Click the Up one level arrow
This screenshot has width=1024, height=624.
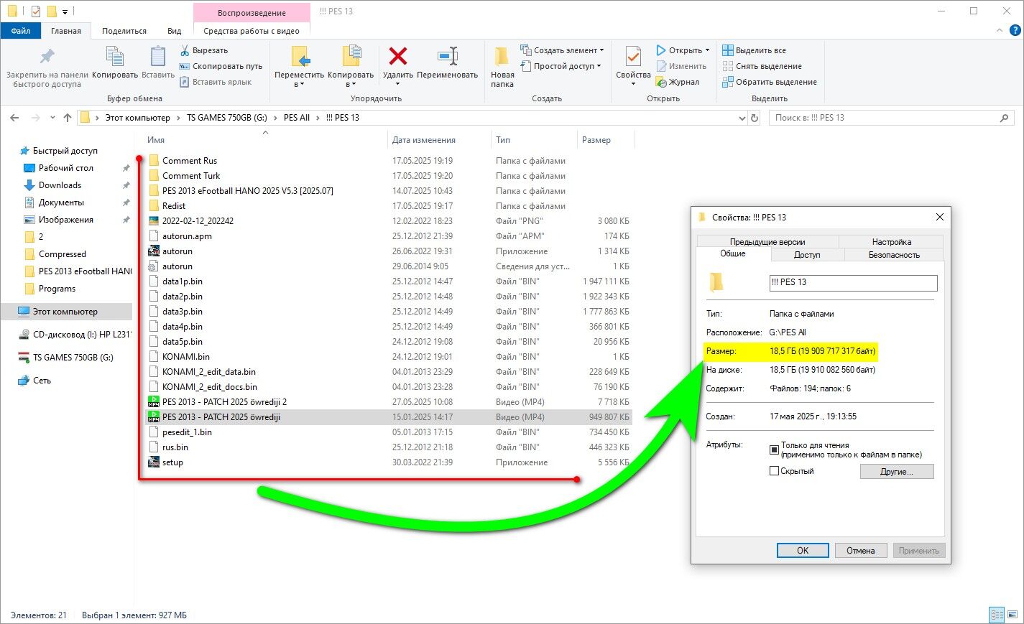(x=68, y=118)
